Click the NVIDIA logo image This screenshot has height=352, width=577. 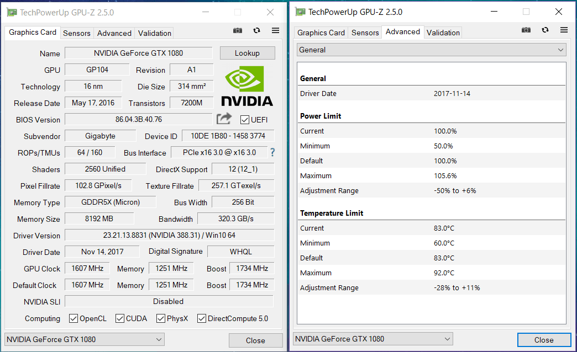click(247, 86)
